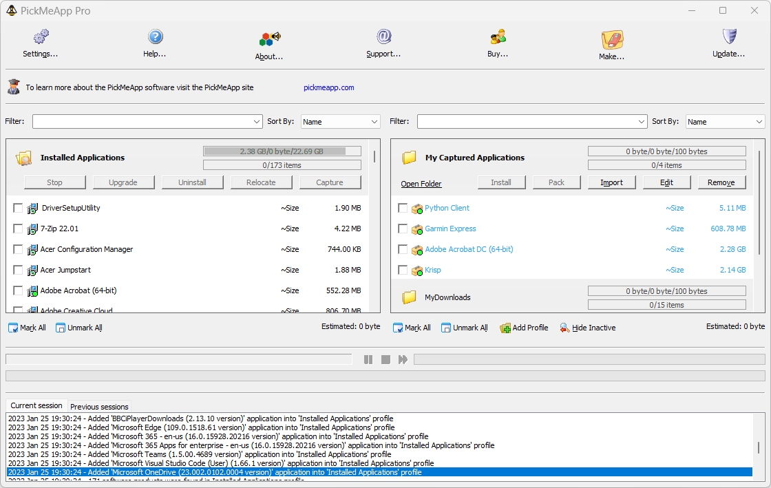This screenshot has width=771, height=488.
Task: Check the Garmin Express entry
Action: (403, 229)
